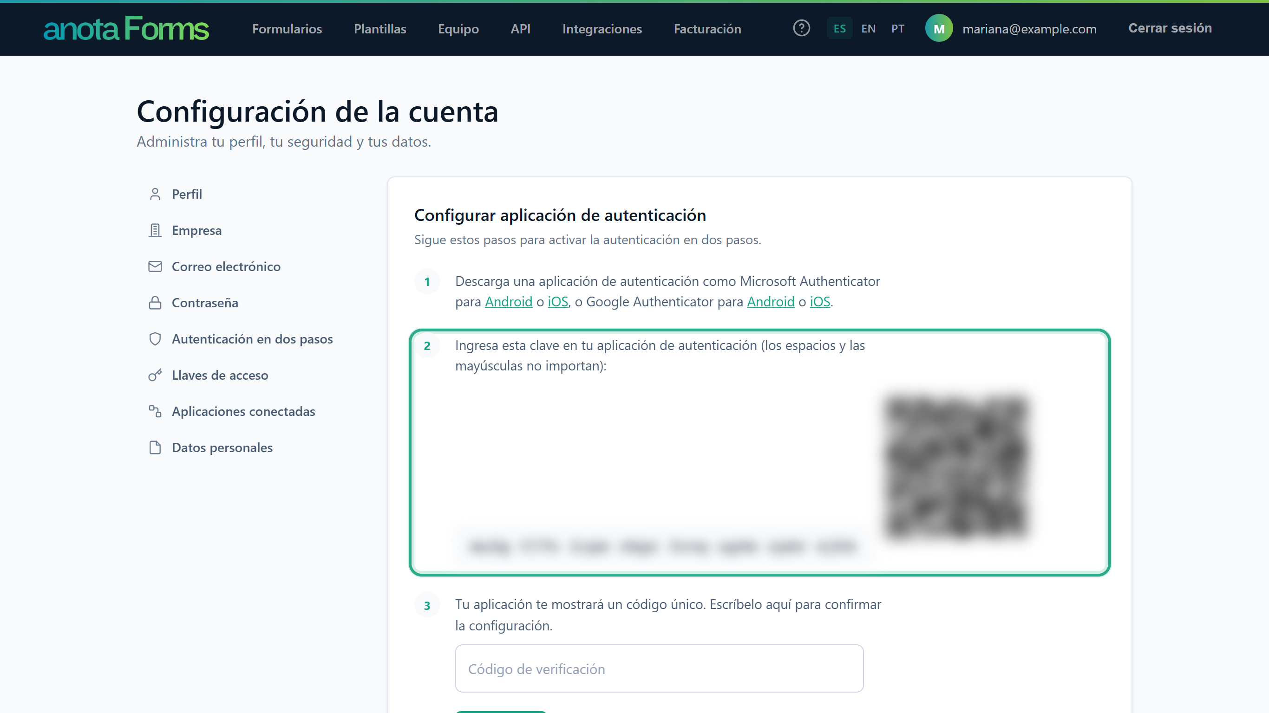The height and width of the screenshot is (713, 1269).
Task: Switch language to ES
Action: (x=839, y=29)
